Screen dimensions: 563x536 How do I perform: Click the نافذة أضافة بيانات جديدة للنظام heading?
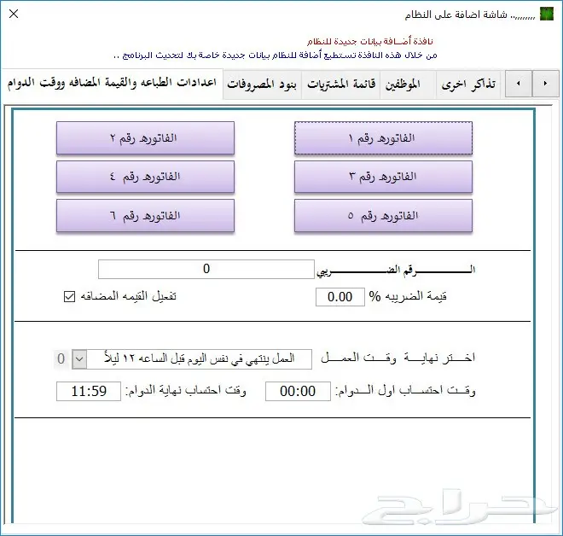click(370, 41)
